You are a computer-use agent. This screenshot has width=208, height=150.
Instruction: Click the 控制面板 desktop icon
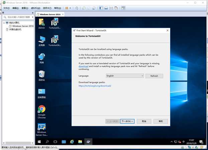click(x=42, y=93)
